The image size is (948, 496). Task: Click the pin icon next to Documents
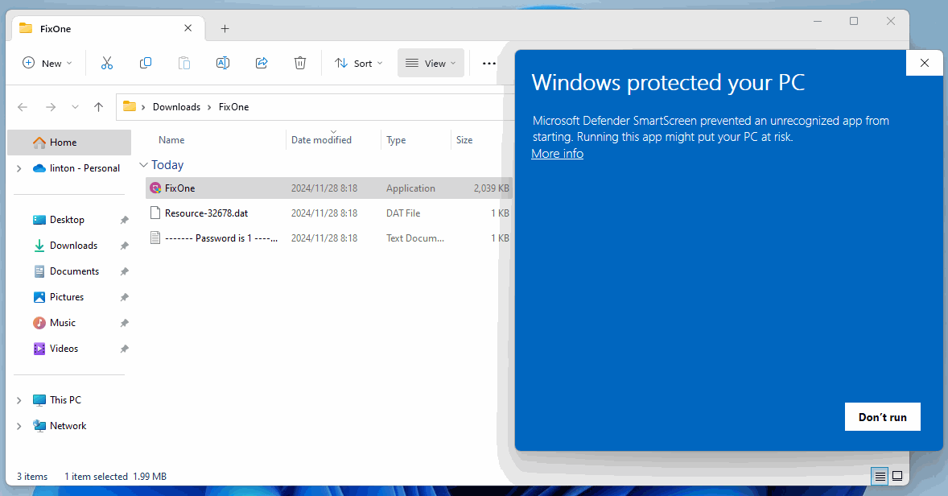125,271
